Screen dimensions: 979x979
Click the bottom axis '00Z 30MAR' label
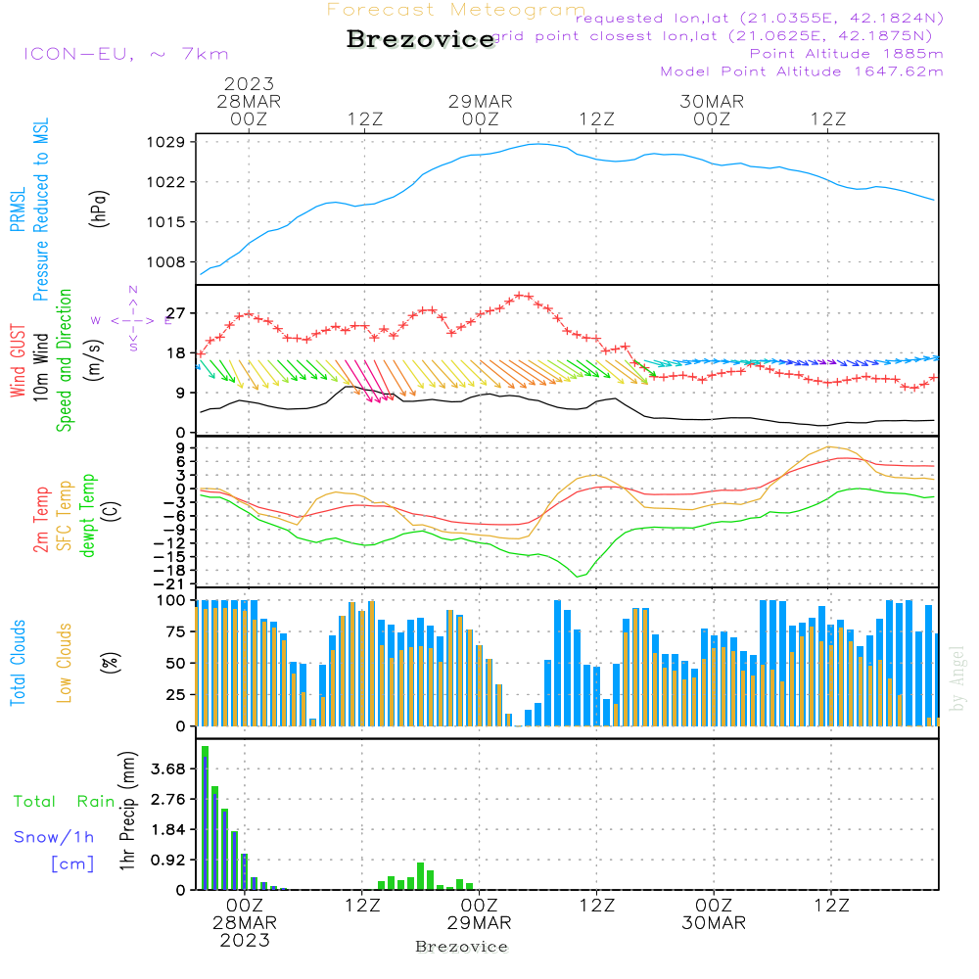click(714, 914)
